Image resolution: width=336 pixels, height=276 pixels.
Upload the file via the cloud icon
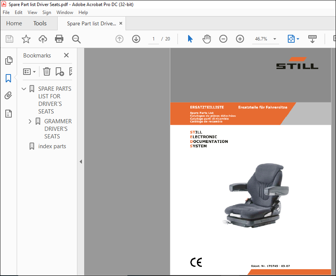[x=42, y=39]
